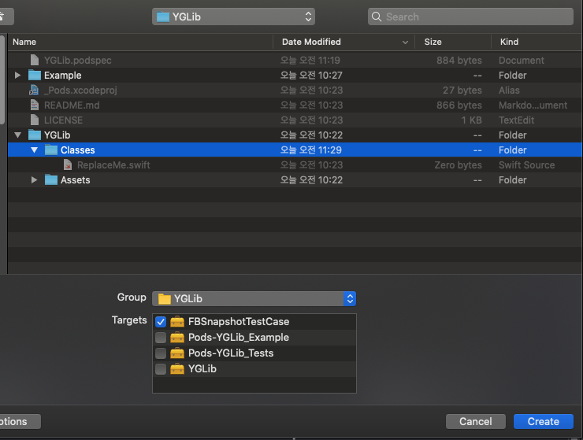Click the Pods-YGLib_Tests target name
The height and width of the screenshot is (440, 583).
[231, 353]
